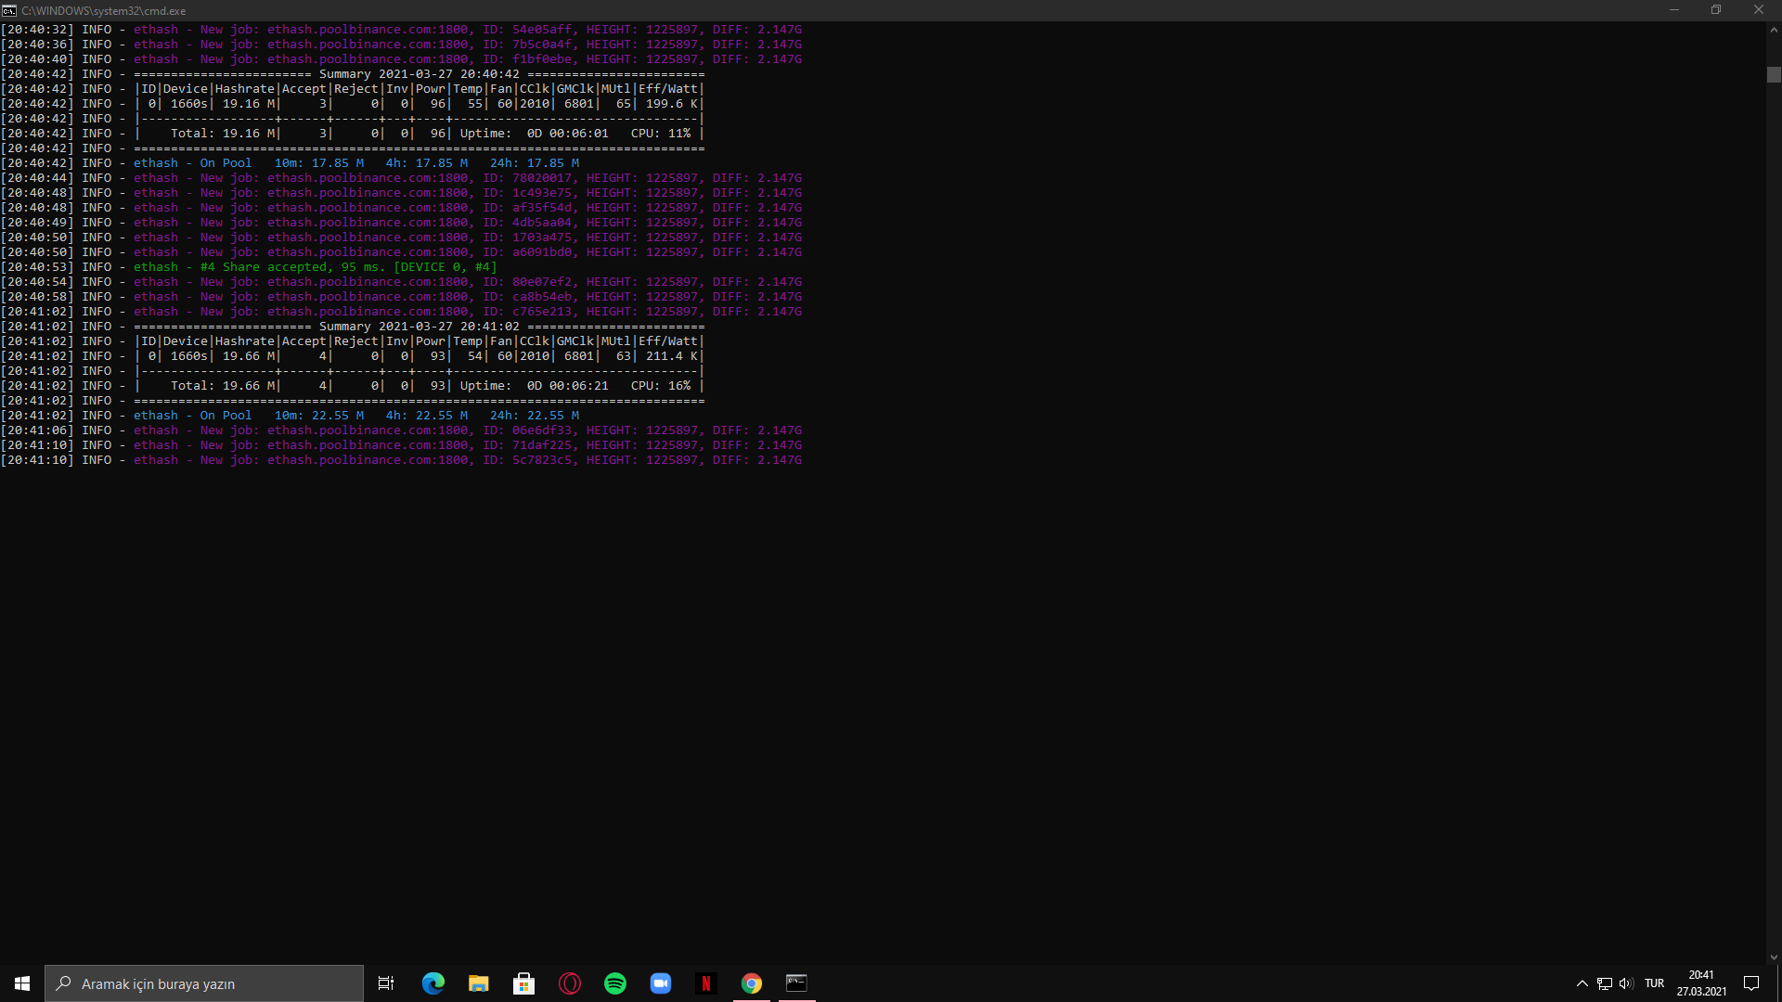Click the '199.6 K' Eff/Watt value
Screen dimensions: 1782x1002
tap(672, 104)
